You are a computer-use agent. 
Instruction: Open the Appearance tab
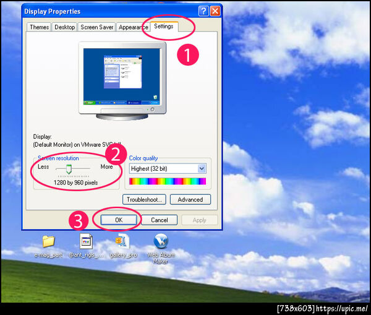(x=133, y=27)
